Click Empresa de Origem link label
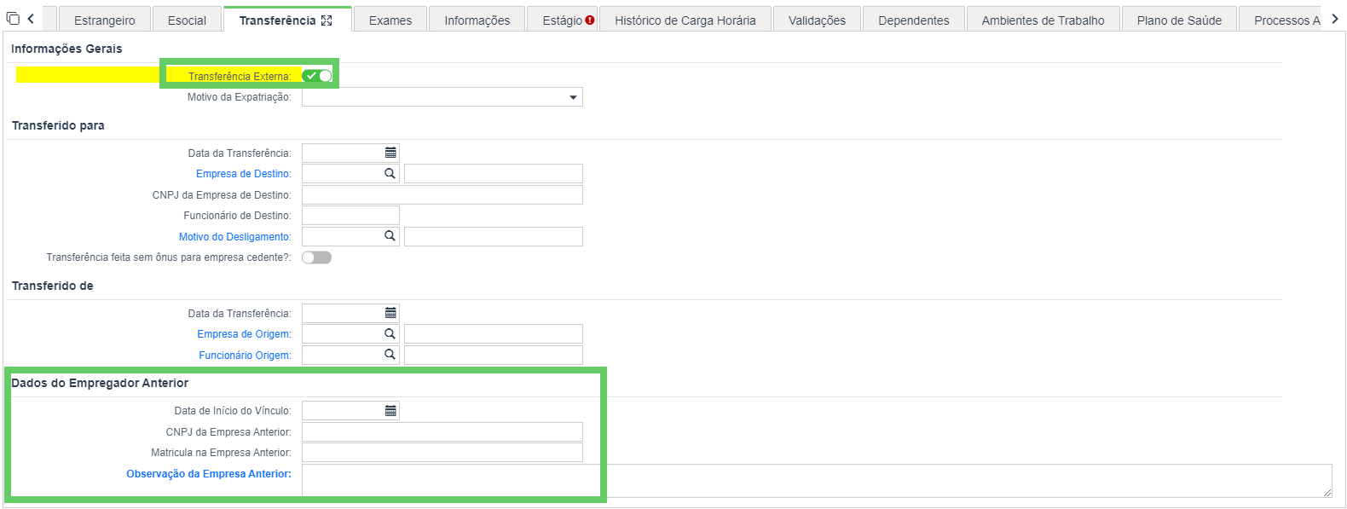1347x509 pixels. pyautogui.click(x=245, y=334)
